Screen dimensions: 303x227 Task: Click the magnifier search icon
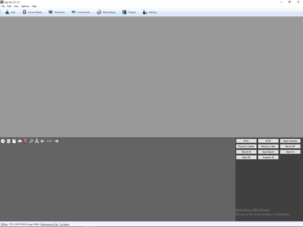tap(31, 141)
